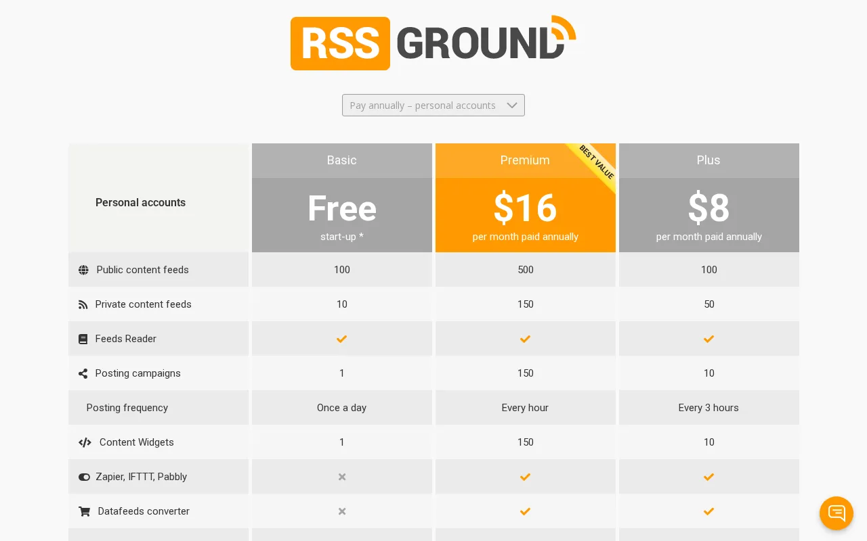Click the Feeds Reader label
Viewport: 867px width, 541px height.
pos(126,339)
